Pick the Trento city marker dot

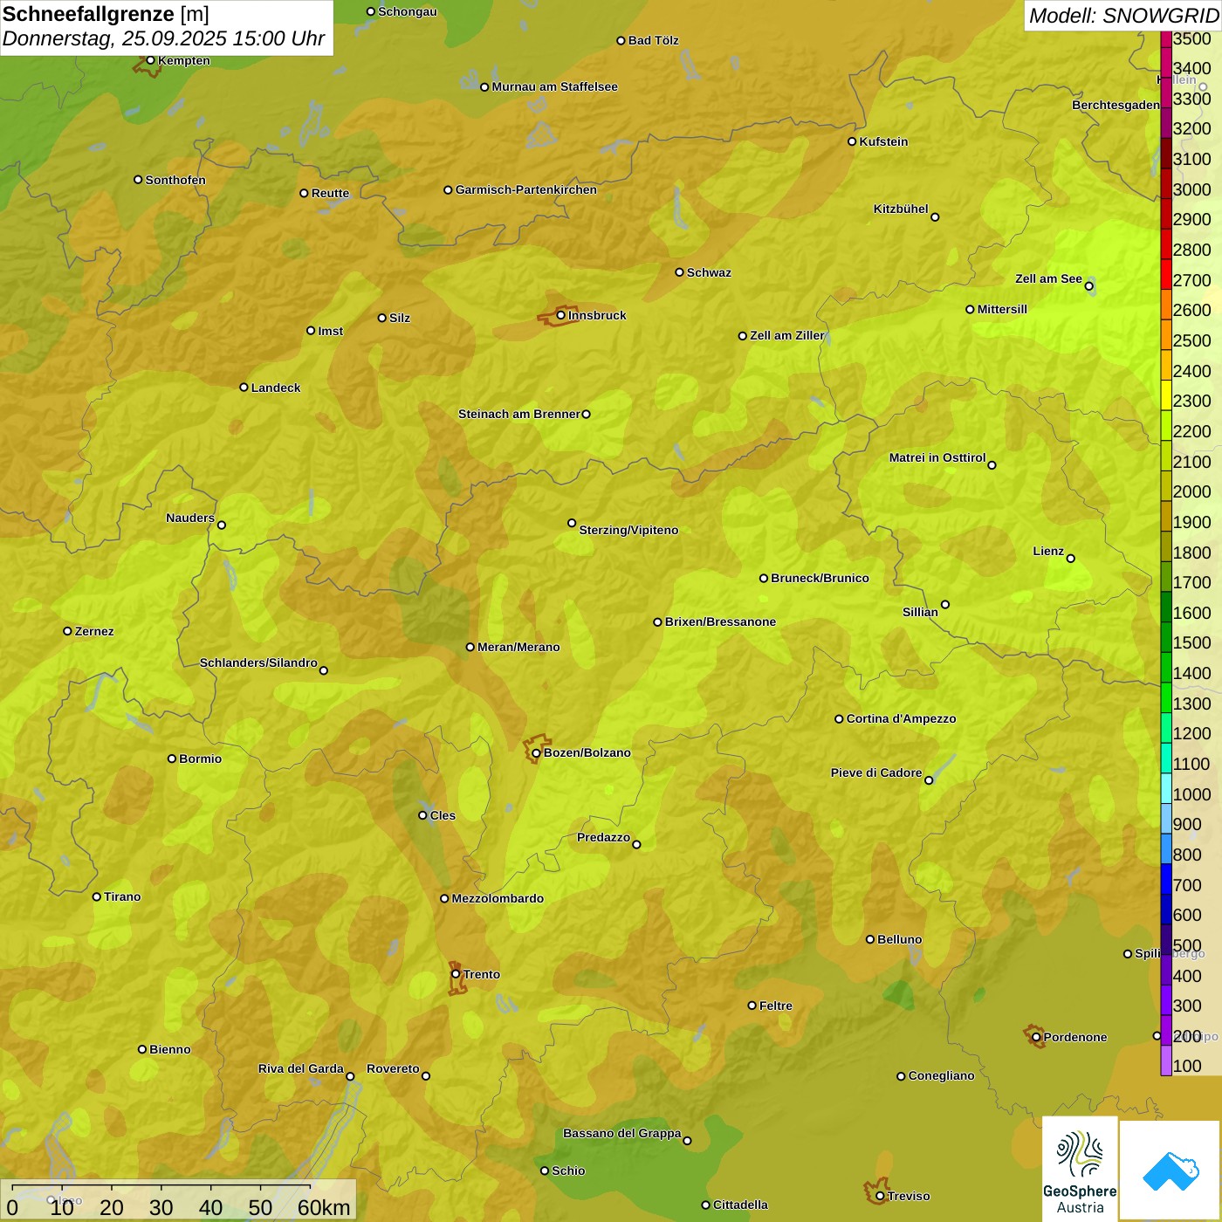click(456, 974)
